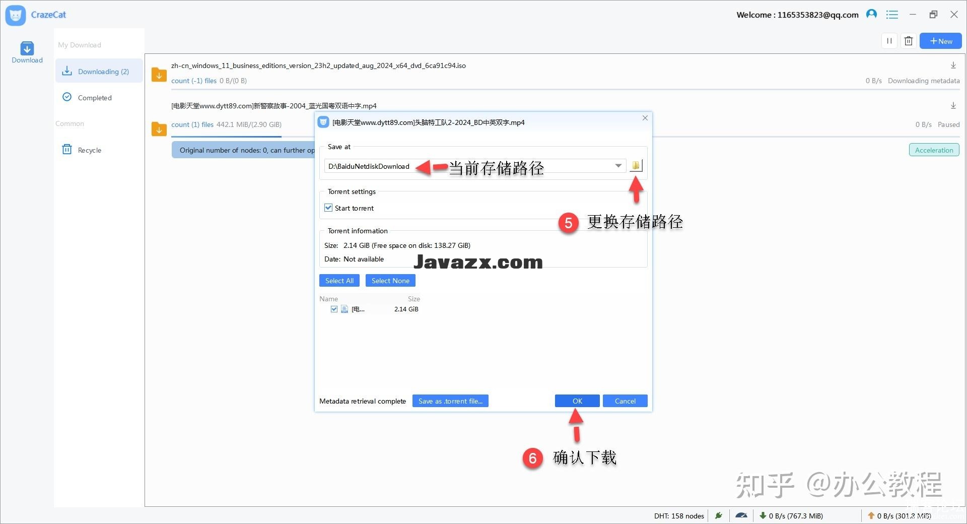Cancel the add torrent dialog

coord(625,401)
